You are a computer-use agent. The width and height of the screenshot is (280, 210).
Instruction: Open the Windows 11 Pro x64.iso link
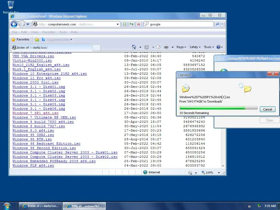point(36,78)
